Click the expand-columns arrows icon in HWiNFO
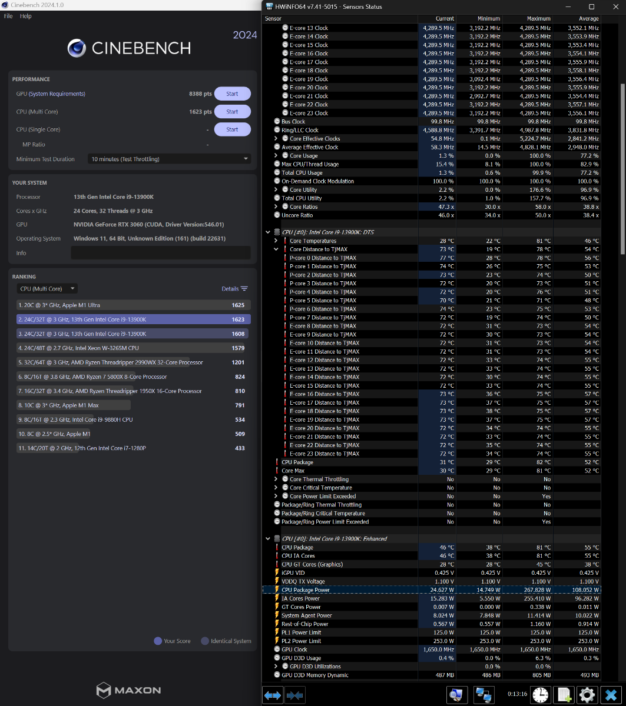Image resolution: width=626 pixels, height=706 pixels. pyautogui.click(x=273, y=695)
